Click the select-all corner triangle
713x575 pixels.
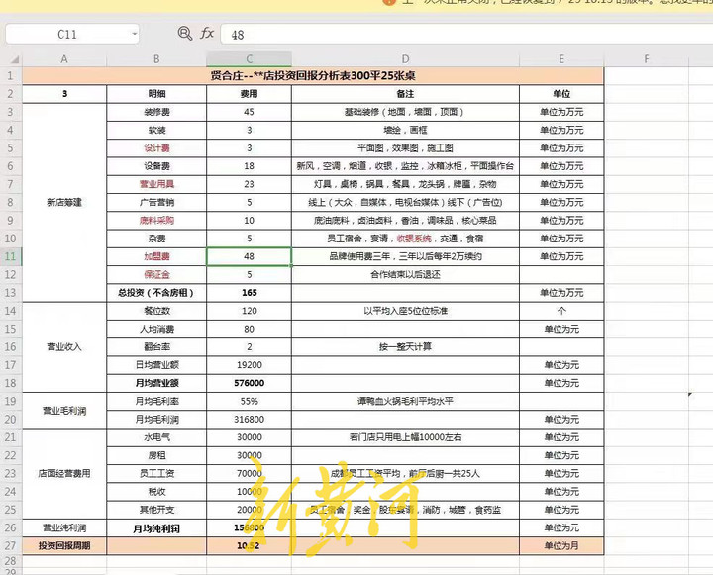click(15, 59)
